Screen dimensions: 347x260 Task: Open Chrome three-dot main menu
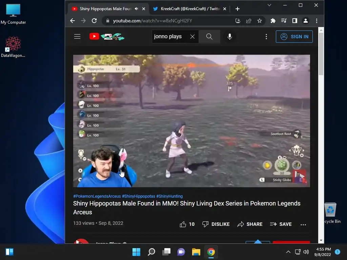(x=317, y=21)
